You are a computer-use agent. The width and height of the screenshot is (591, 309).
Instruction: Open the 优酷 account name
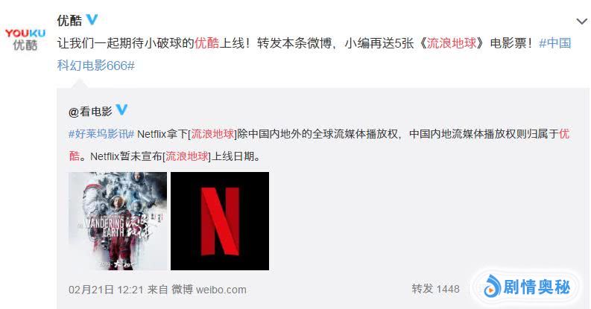pyautogui.click(x=69, y=20)
